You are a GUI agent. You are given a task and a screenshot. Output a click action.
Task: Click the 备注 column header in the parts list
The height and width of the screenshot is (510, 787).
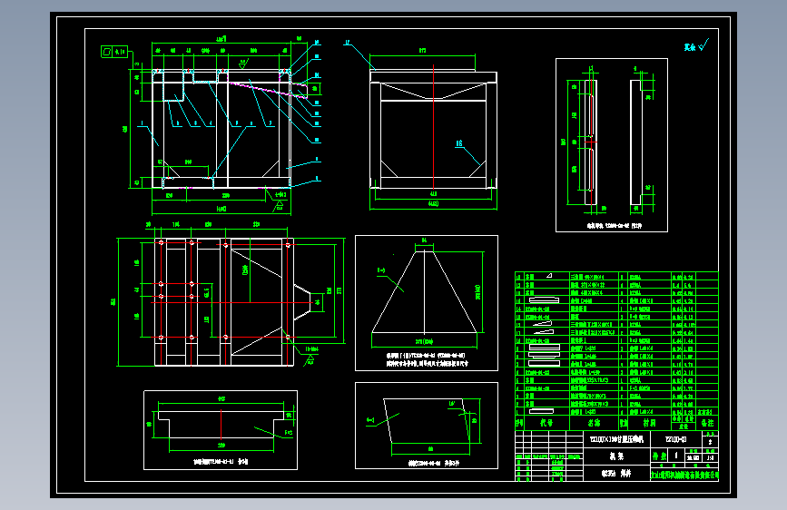coord(707,423)
